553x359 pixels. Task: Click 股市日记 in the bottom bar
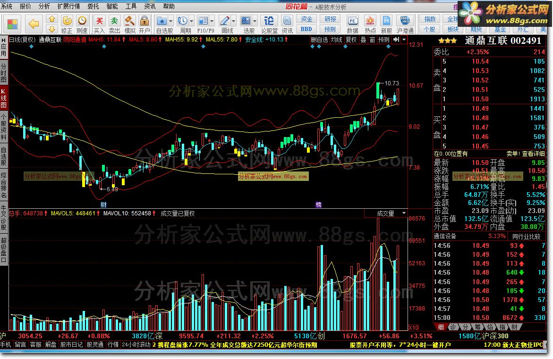click(71, 344)
